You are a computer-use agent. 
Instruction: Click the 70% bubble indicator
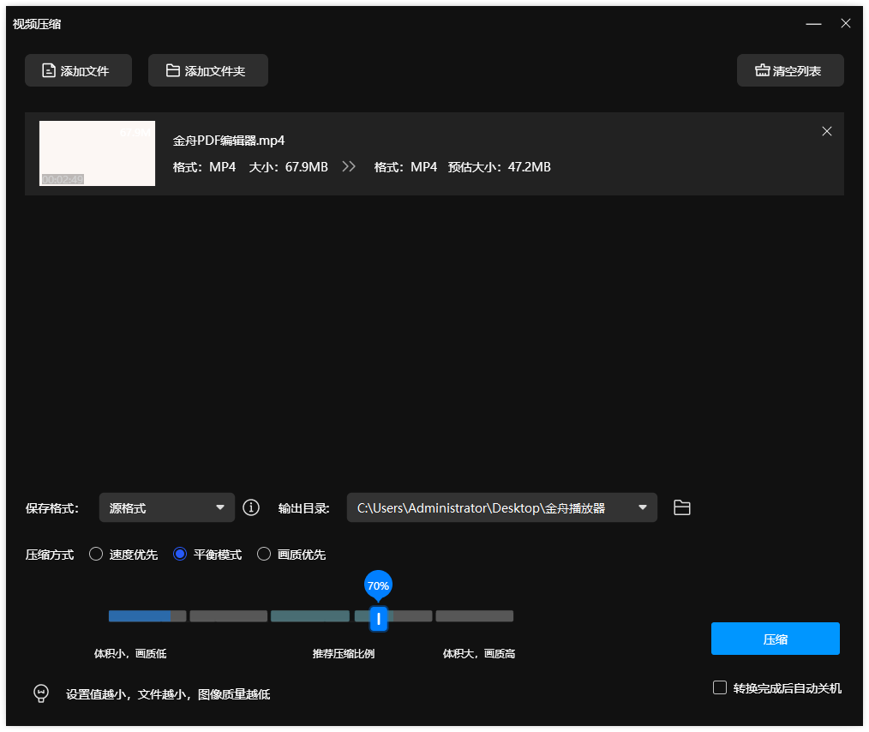pyautogui.click(x=379, y=585)
